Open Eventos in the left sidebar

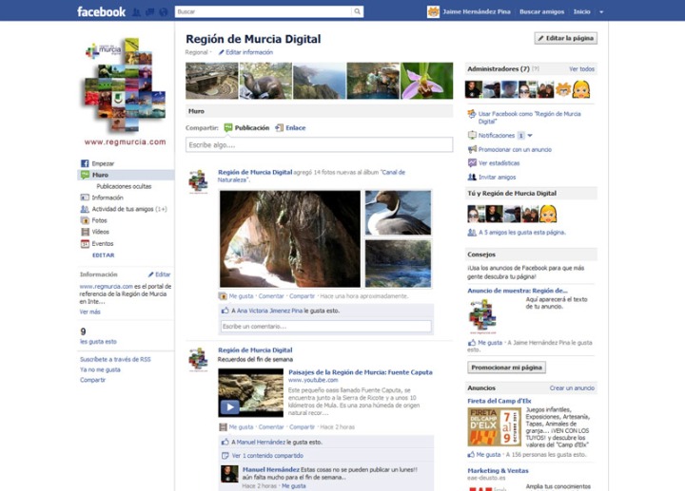tap(102, 243)
